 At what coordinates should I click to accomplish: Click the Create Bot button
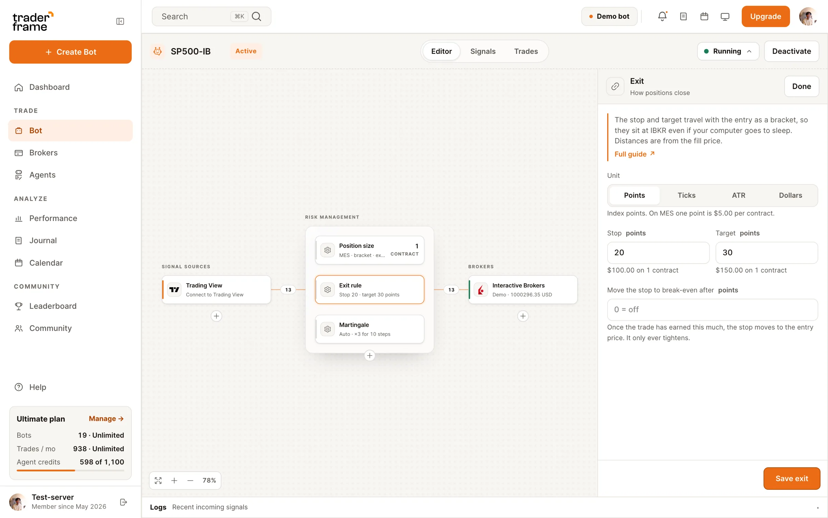coord(70,52)
